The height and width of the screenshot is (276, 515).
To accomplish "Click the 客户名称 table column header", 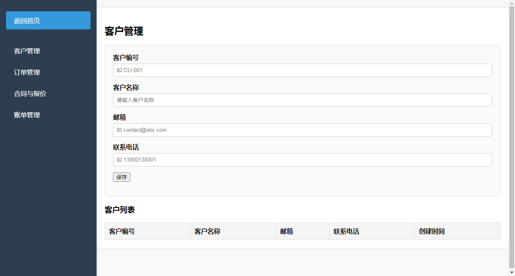I will 233,231.
